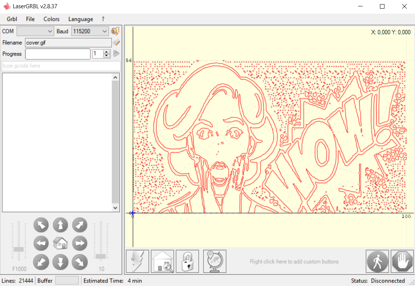The image size is (415, 286).
Task: Open the Colors menu
Action: 51,19
